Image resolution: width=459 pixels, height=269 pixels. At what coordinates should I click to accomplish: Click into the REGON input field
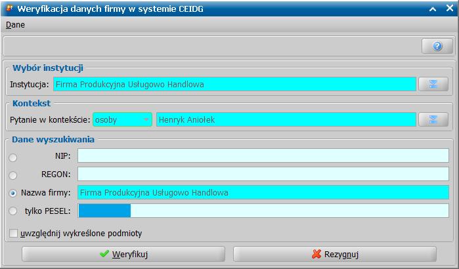tap(263, 174)
